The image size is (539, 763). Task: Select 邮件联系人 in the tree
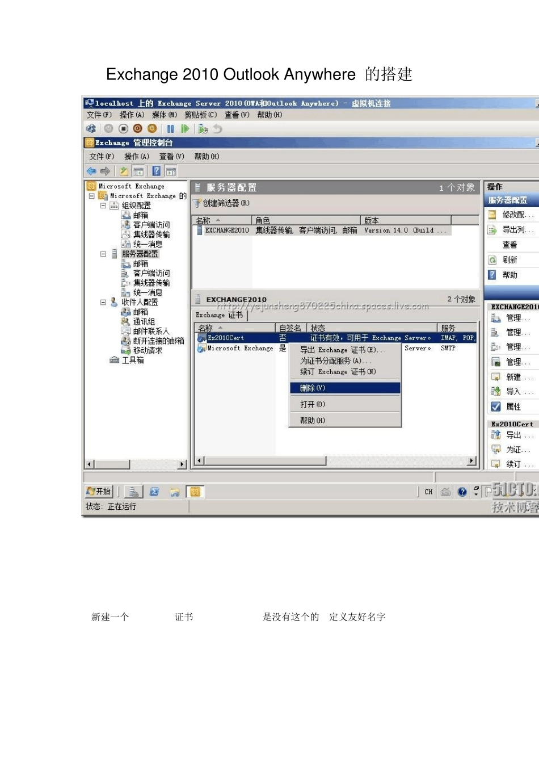point(151,331)
